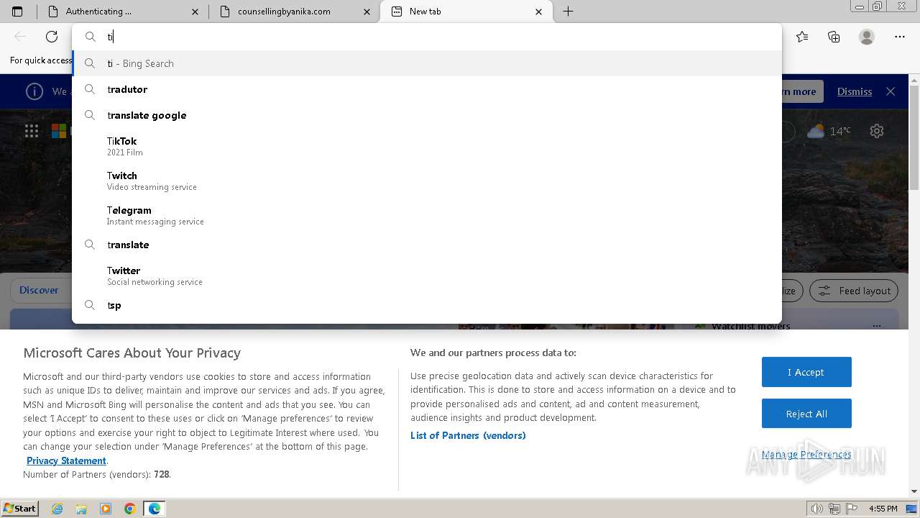Click I Accept for cookies
The image size is (920, 518).
point(806,372)
